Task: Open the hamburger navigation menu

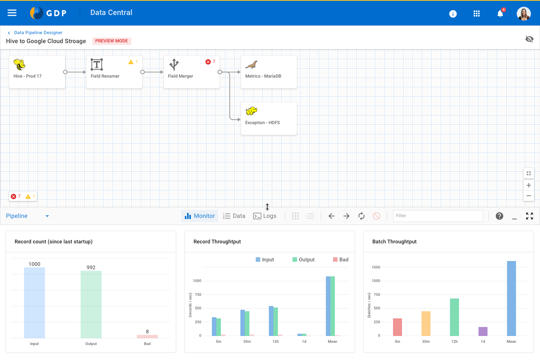Action: point(12,13)
